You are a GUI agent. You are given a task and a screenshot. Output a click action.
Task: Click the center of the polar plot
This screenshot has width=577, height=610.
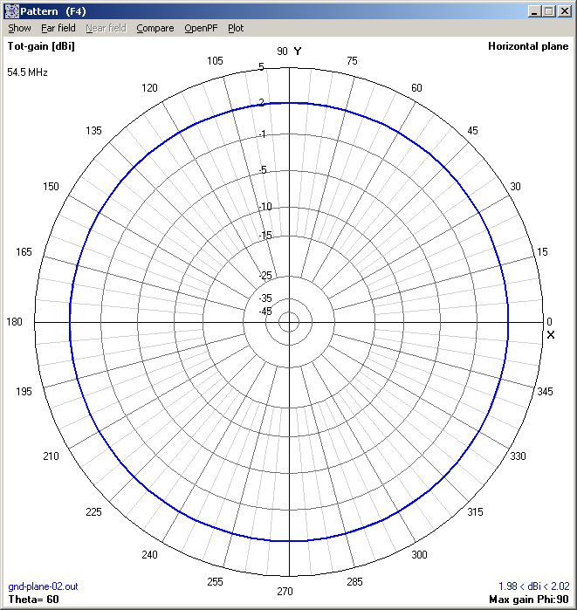coord(288,322)
